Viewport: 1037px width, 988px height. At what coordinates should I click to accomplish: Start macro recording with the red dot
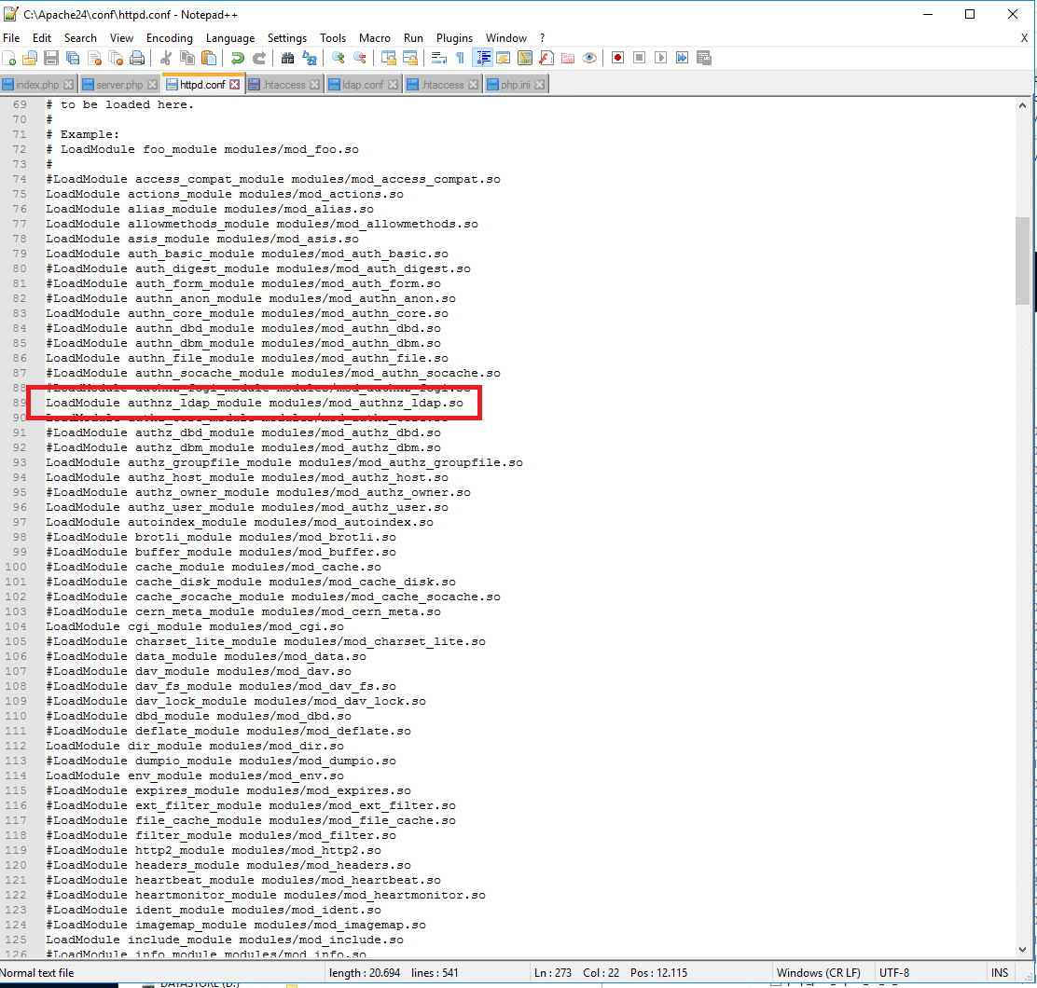[617, 58]
